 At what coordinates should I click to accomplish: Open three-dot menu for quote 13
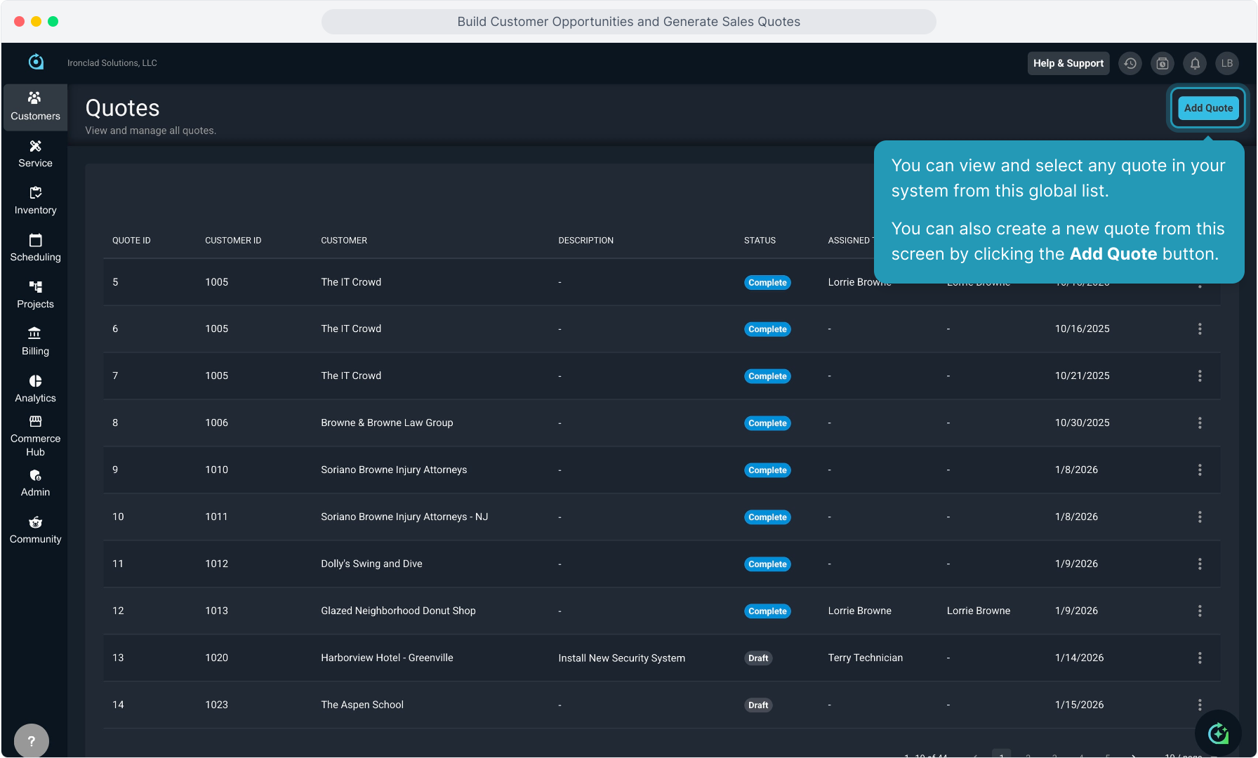click(1200, 658)
